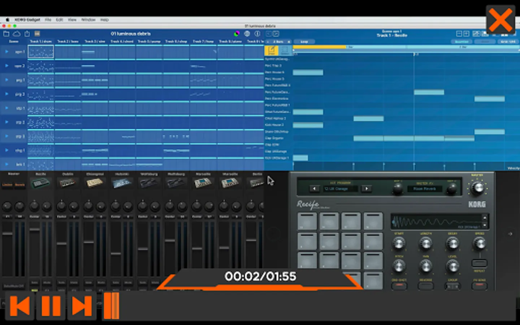
Task: Open the Room Reverb master FX selector
Action: pyautogui.click(x=425, y=188)
